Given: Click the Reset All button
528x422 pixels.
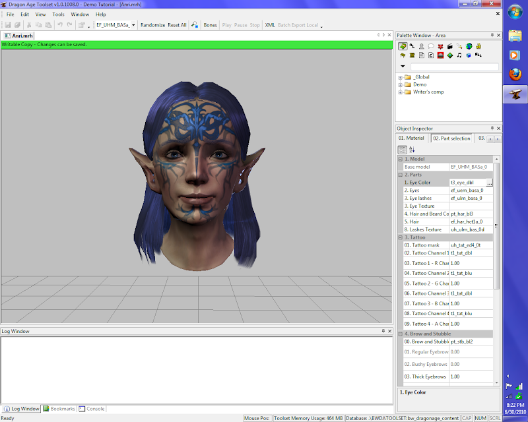Looking at the screenshot, I should [177, 25].
